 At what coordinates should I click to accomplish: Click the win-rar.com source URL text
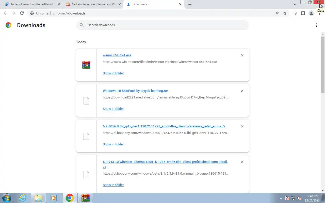[x=160, y=62]
